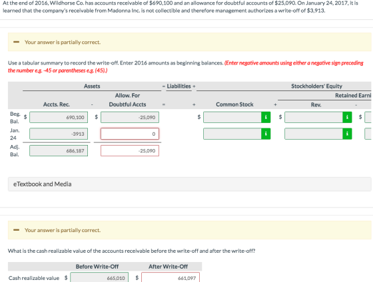Viewport: 373px width, 282px height.
Task: Click the Allowance adjusted balance field in red
Action: click(x=130, y=150)
